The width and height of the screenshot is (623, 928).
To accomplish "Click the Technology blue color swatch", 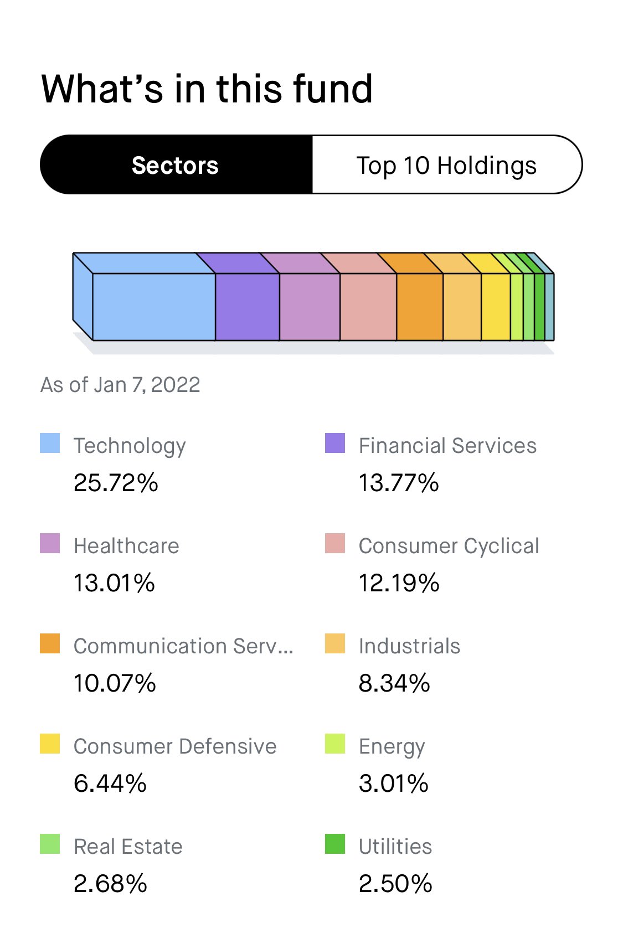I will coord(50,444).
